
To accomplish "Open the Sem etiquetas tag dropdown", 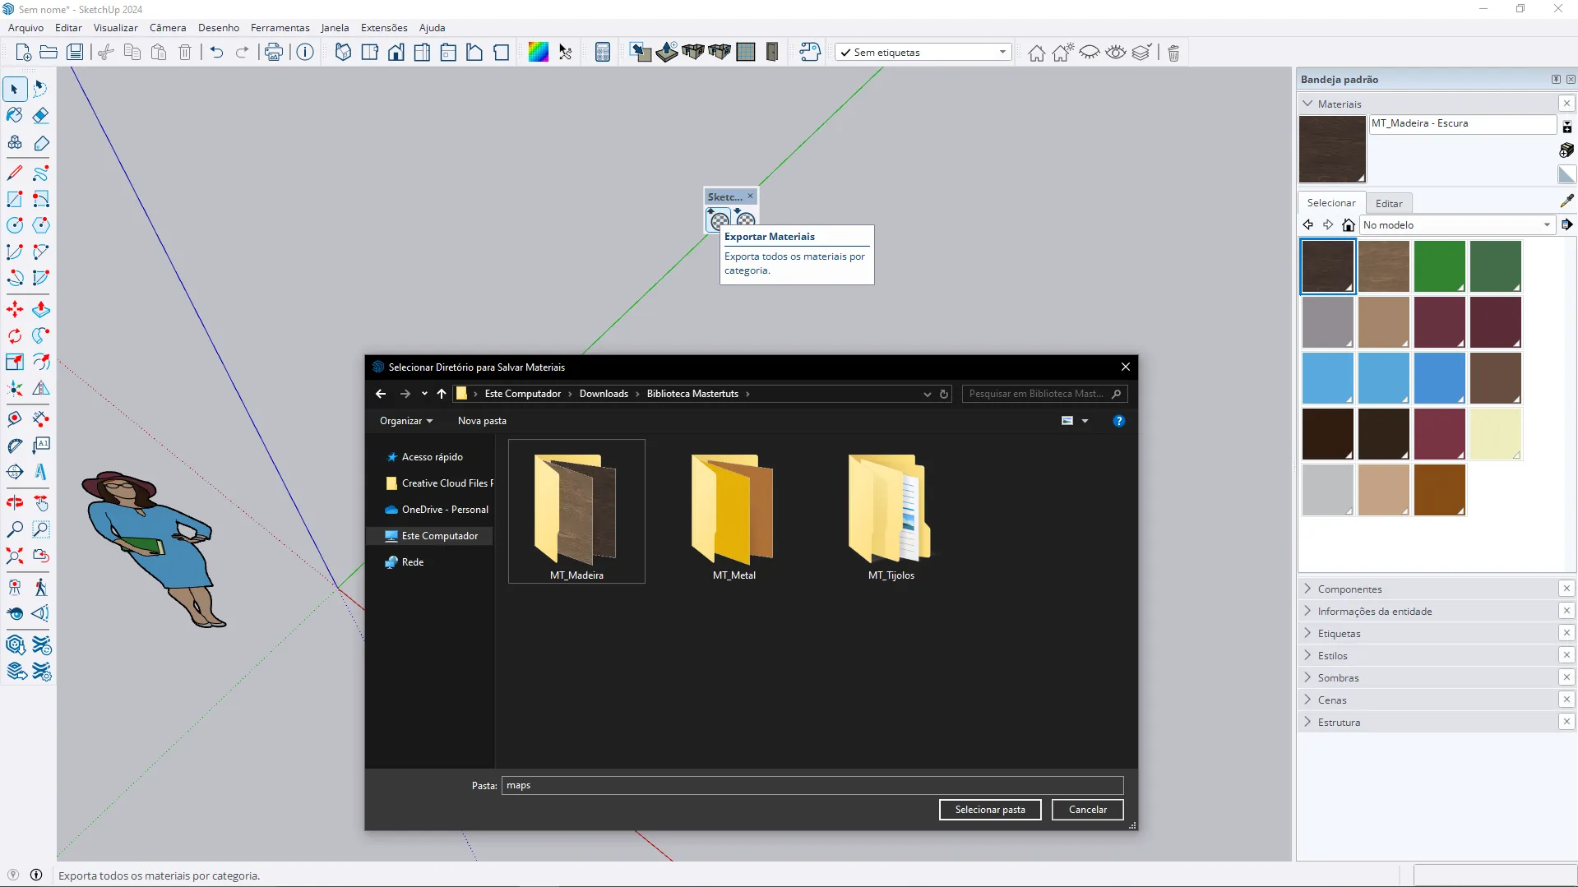I will (x=923, y=53).
